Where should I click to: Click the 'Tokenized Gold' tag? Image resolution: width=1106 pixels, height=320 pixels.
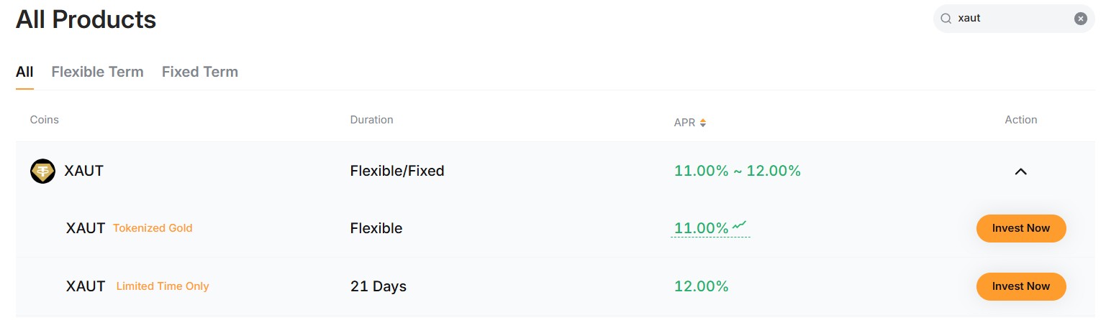point(153,228)
